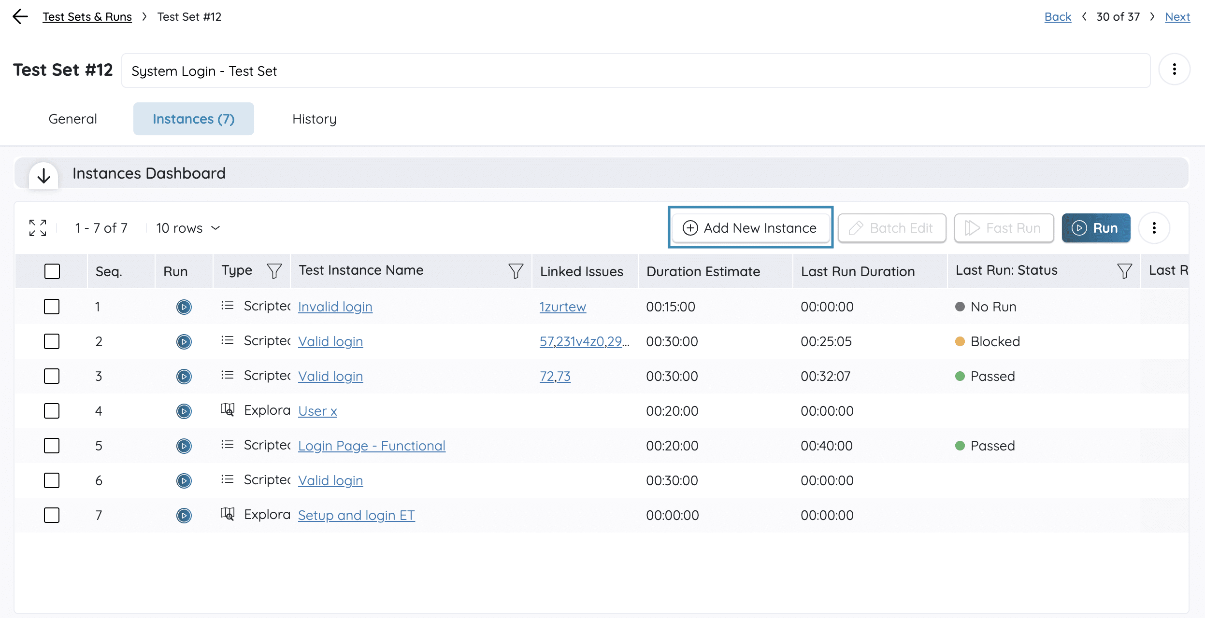Click the scripted type icon in row 1

pos(227,306)
